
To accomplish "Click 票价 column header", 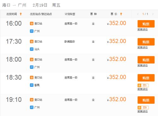I will click(x=114, y=14).
